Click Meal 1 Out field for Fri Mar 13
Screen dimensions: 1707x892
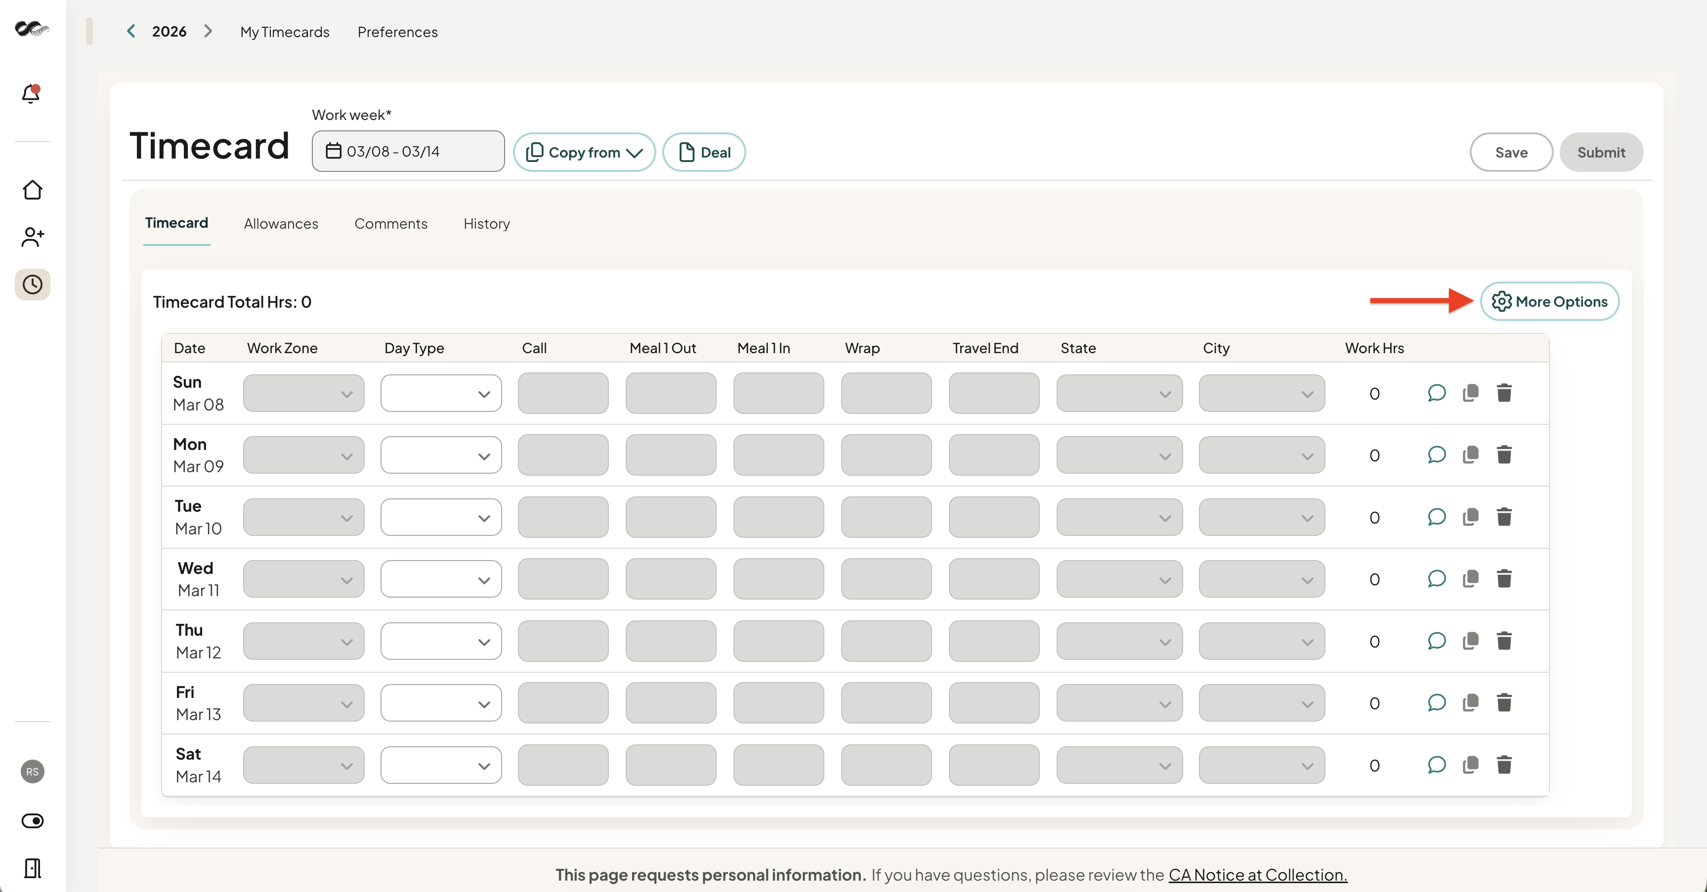[x=671, y=703]
